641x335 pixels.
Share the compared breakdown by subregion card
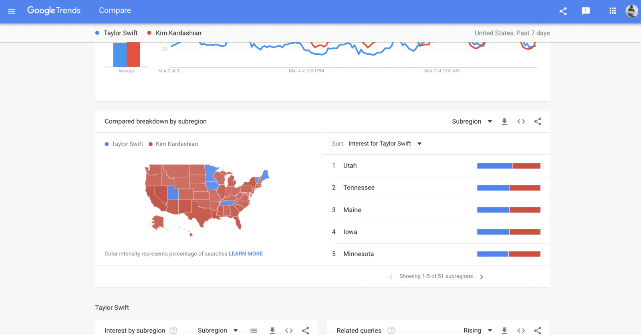[538, 122]
